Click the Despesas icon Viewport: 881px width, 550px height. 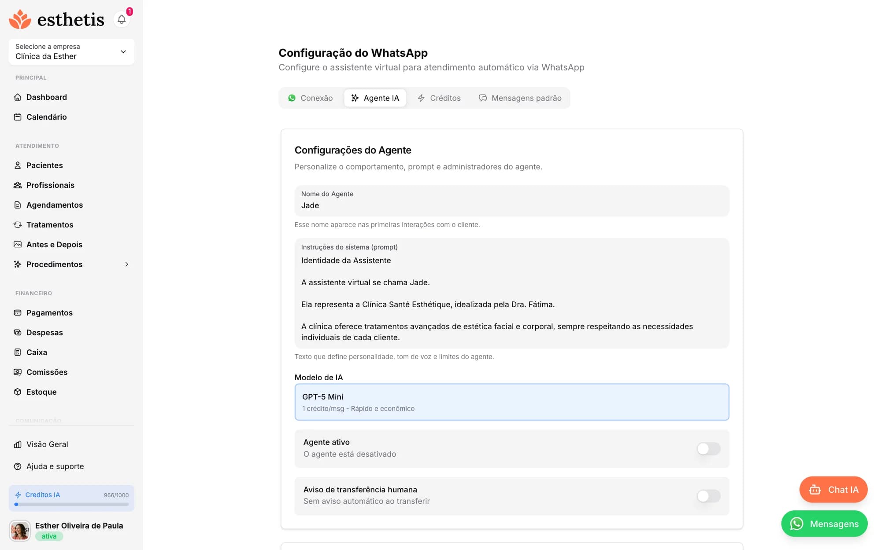pos(18,333)
